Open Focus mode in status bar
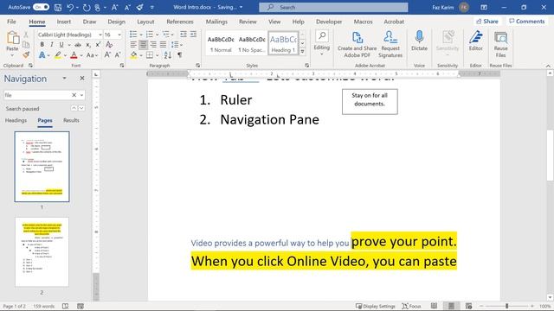This screenshot has width=554, height=311. (412, 306)
